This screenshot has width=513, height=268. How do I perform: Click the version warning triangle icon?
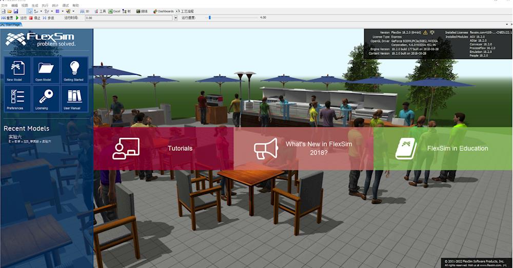425,32
